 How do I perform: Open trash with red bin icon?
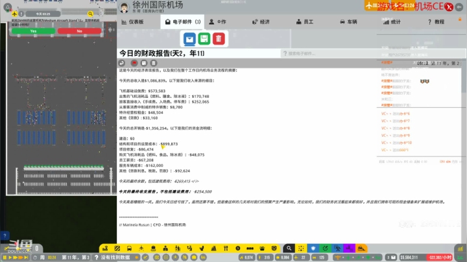pyautogui.click(x=219, y=39)
